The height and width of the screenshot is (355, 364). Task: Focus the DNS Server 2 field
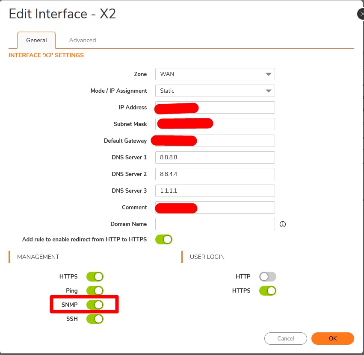(215, 174)
